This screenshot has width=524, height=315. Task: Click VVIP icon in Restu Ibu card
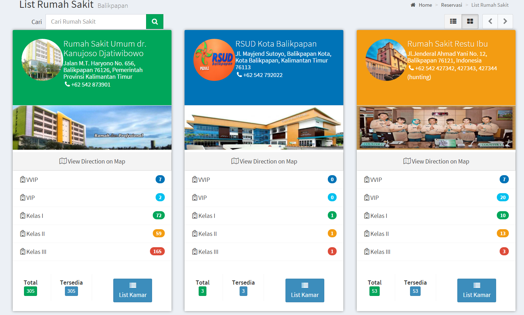click(367, 179)
